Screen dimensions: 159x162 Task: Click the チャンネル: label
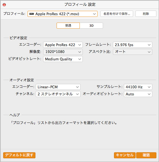[25, 94]
